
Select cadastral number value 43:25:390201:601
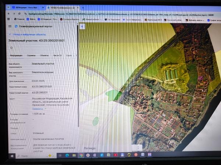[42, 87]
